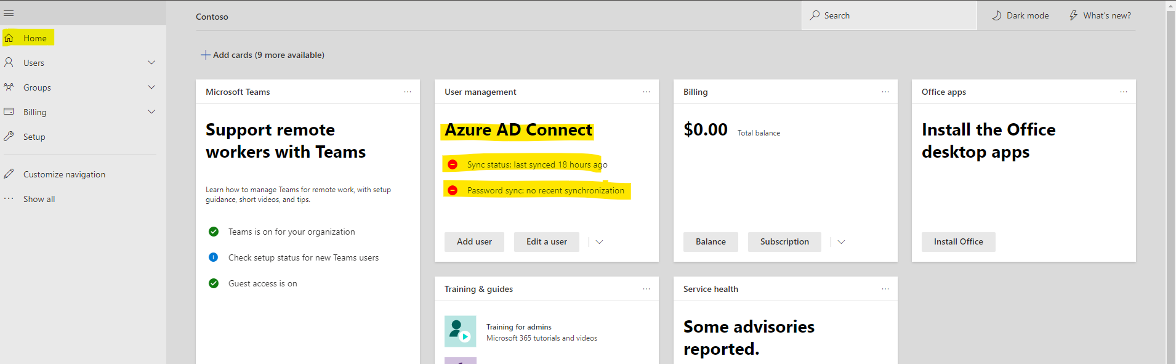
Task: Click the plus icon beside Add cards
Action: click(206, 55)
